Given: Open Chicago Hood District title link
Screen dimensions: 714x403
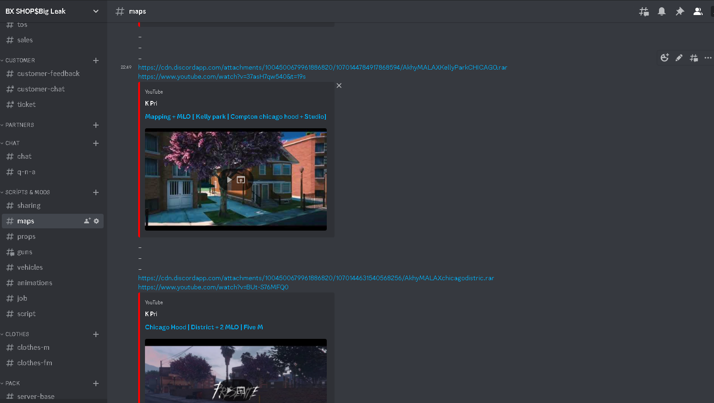Looking at the screenshot, I should [204, 327].
